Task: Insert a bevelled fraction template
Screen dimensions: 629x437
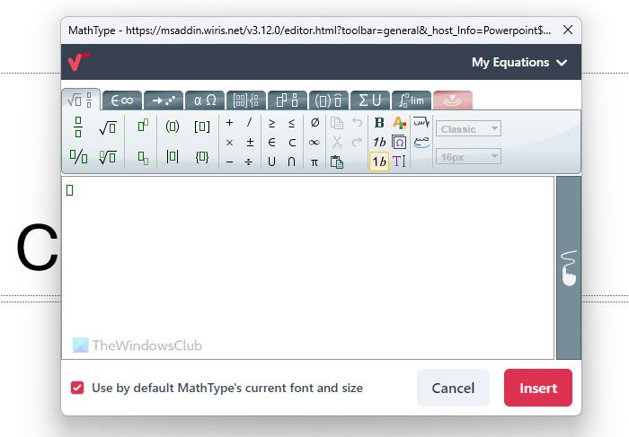Action: pyautogui.click(x=78, y=157)
